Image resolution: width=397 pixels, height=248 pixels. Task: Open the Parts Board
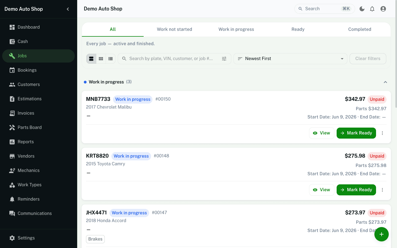tap(38, 127)
